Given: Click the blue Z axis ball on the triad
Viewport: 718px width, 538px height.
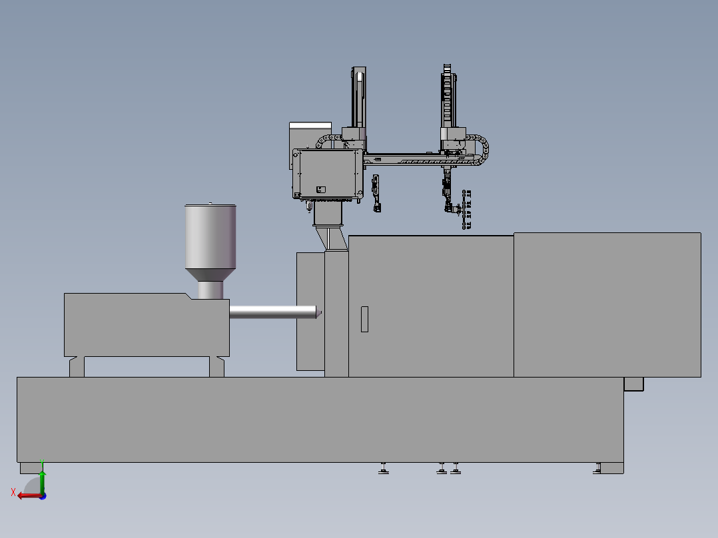Looking at the screenshot, I should [x=43, y=496].
